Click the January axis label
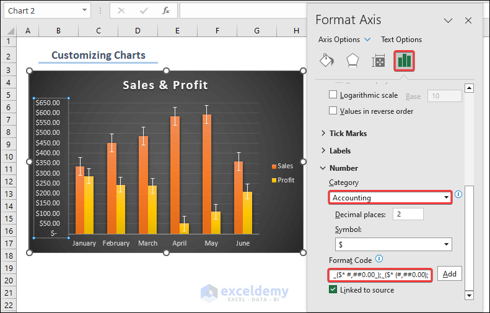This screenshot has width=490, height=313. click(84, 243)
